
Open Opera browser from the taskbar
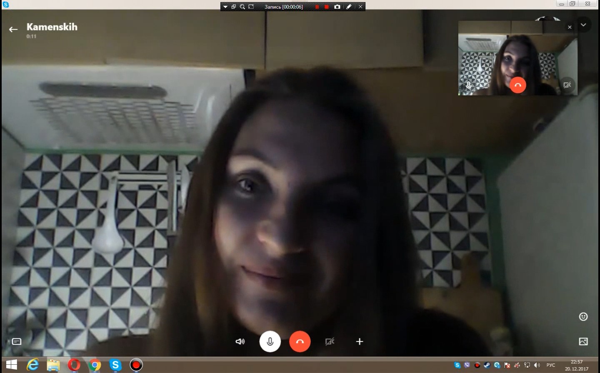click(74, 365)
